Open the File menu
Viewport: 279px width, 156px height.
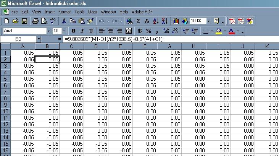point(15,12)
